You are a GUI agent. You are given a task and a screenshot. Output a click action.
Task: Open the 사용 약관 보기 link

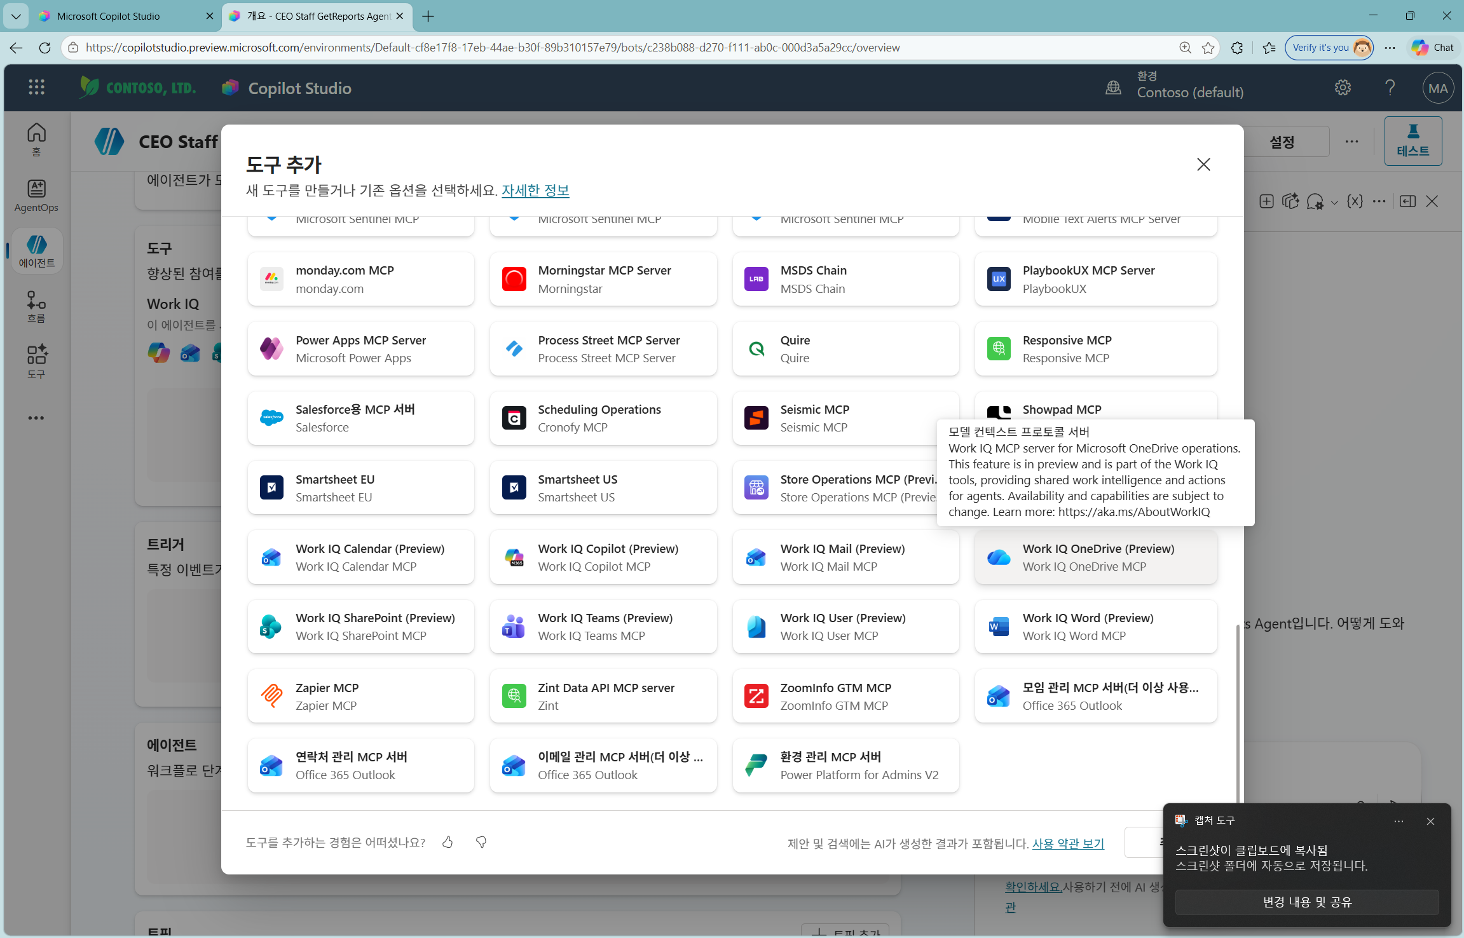1068,843
